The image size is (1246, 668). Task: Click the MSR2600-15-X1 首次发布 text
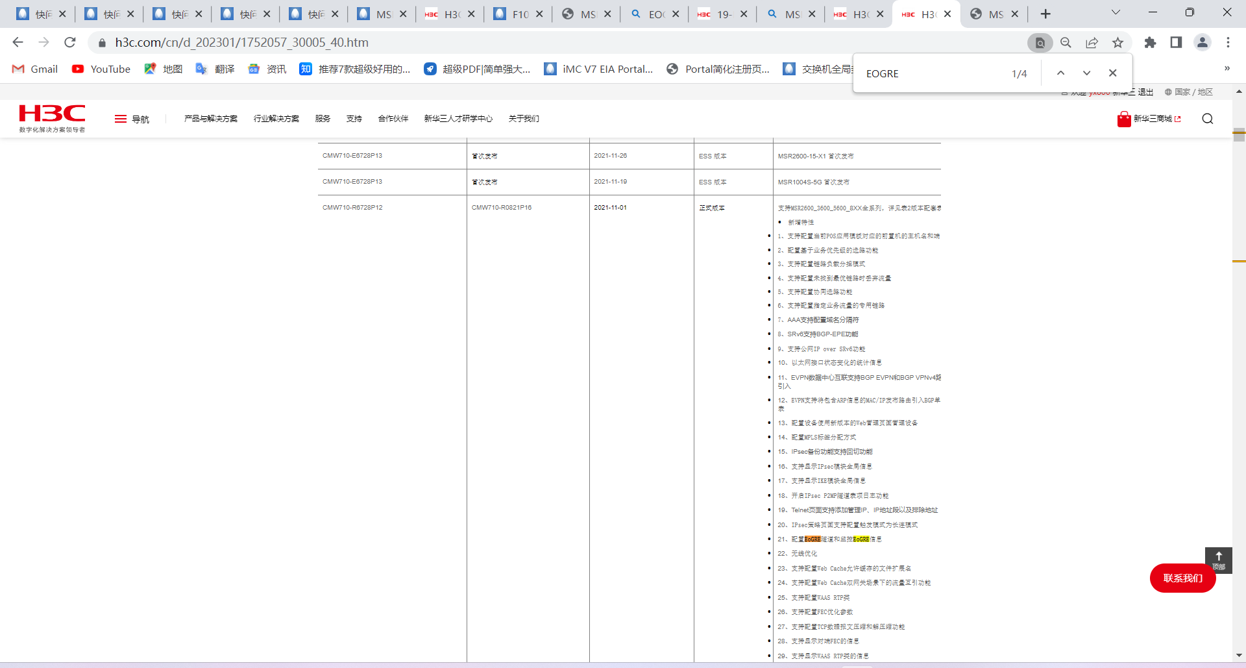click(816, 156)
